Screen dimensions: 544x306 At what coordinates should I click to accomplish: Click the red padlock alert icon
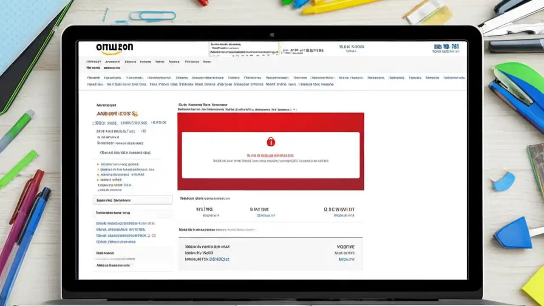(271, 142)
